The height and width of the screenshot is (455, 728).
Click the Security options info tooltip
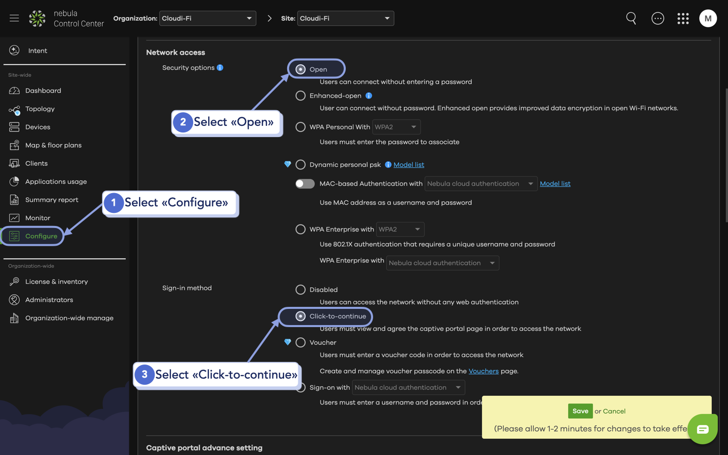coord(220,67)
